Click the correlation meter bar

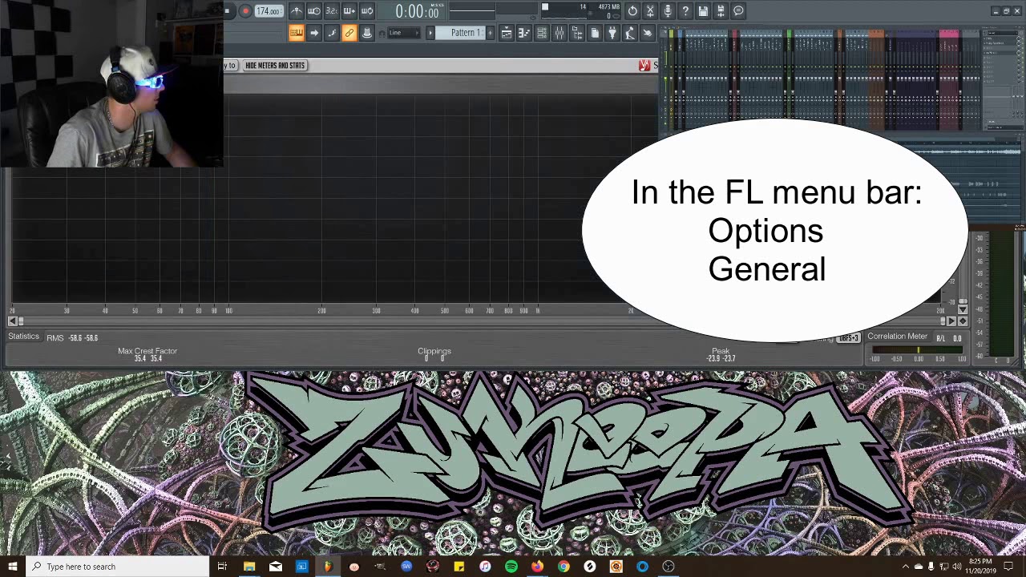918,350
